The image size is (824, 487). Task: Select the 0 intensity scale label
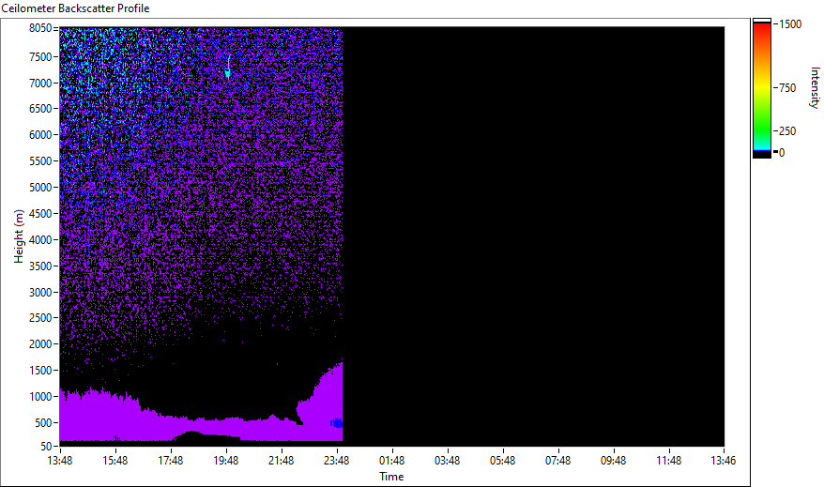(x=782, y=153)
